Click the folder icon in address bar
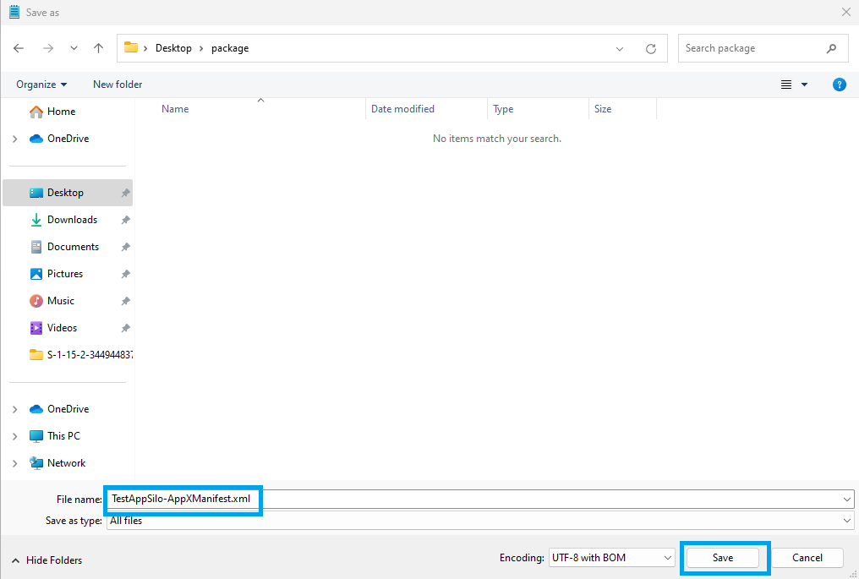859x579 pixels. [131, 47]
